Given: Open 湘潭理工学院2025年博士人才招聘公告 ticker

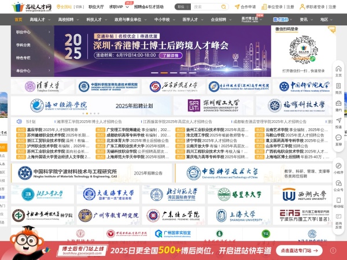Looking at the screenshot, I should (89, 121).
